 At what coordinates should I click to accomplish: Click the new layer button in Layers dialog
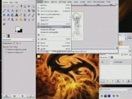point(103,81)
